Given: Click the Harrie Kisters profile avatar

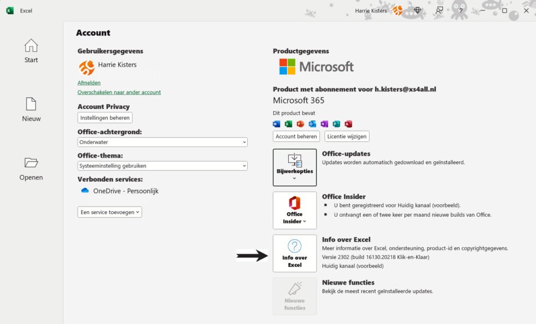Looking at the screenshot, I should [x=88, y=67].
